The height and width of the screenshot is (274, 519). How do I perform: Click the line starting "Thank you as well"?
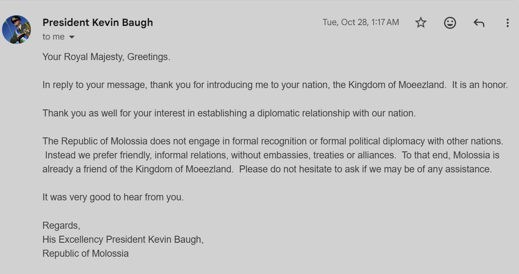(229, 113)
